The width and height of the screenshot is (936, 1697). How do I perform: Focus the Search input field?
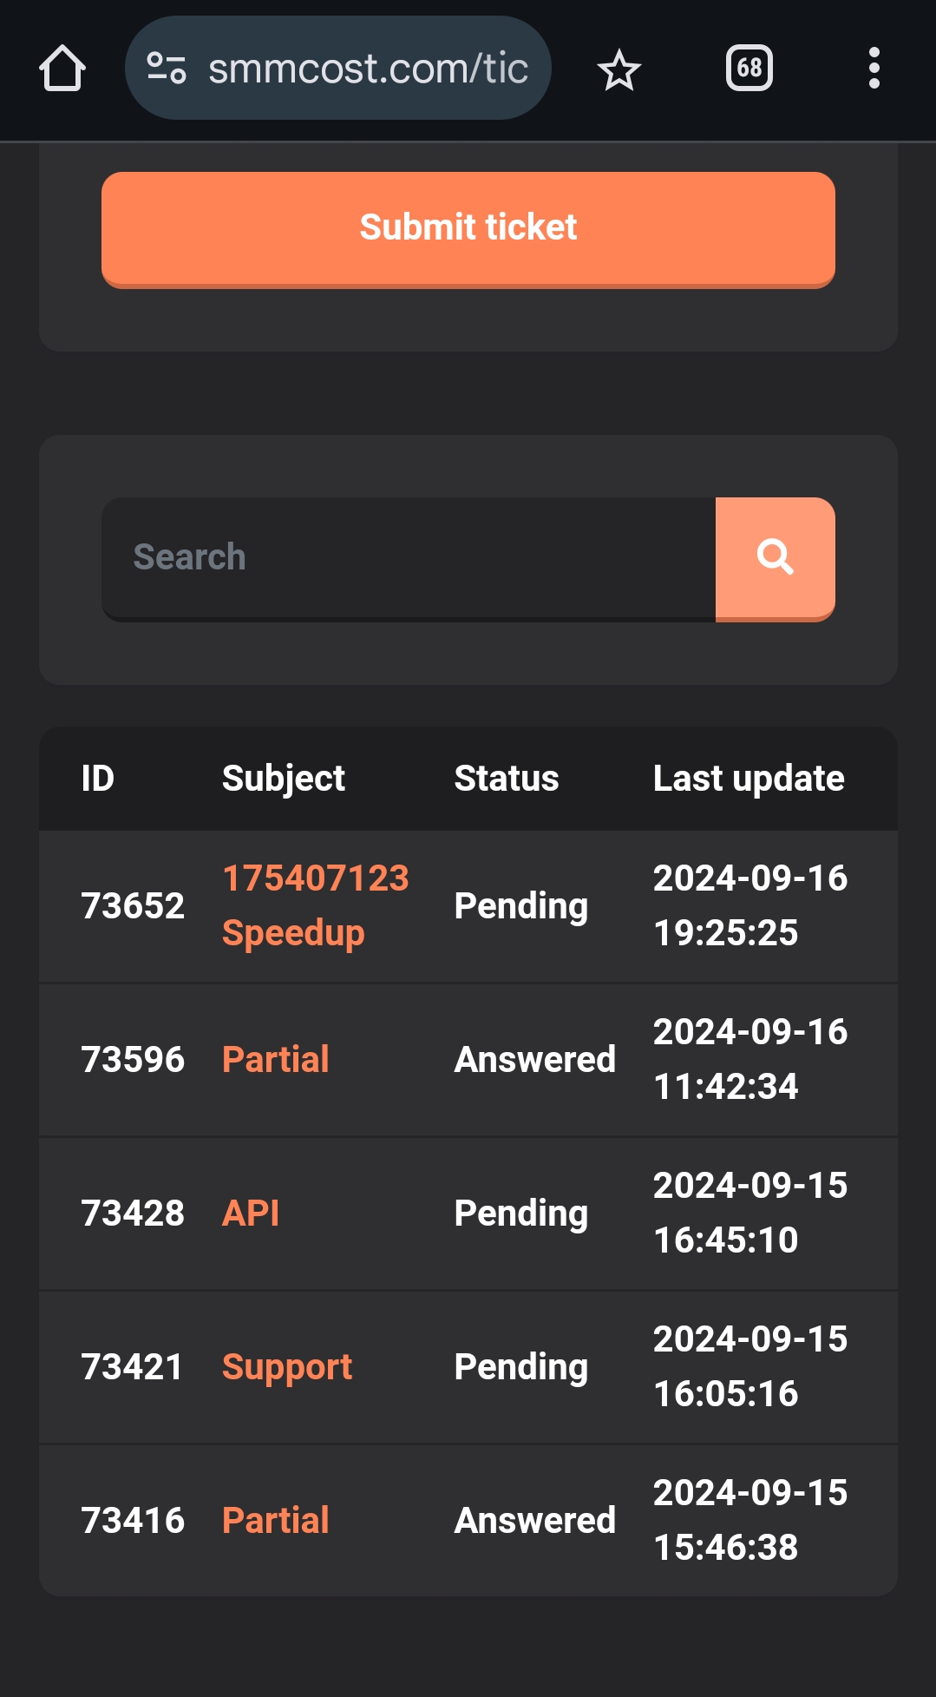409,558
